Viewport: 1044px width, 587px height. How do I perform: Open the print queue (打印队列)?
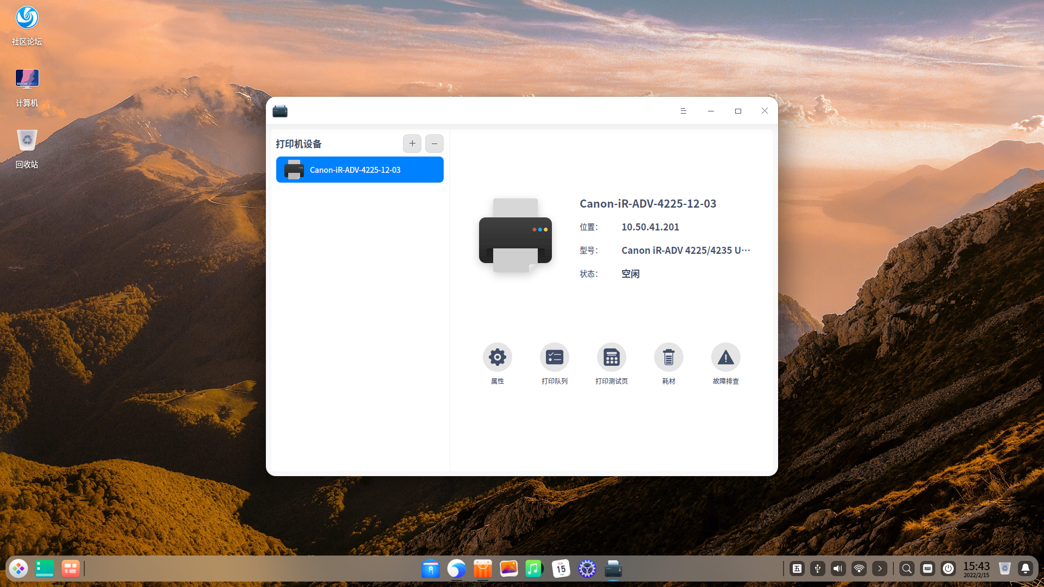[x=554, y=357]
